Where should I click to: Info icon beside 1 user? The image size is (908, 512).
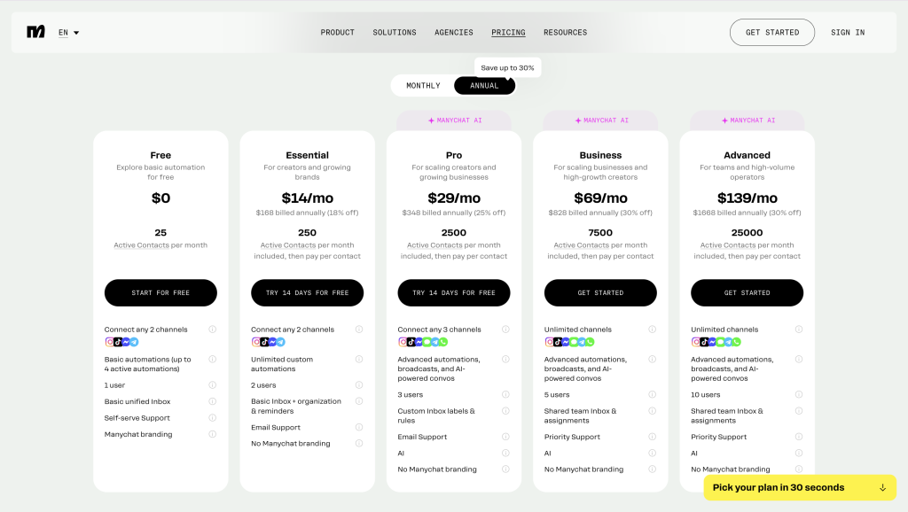coord(213,384)
